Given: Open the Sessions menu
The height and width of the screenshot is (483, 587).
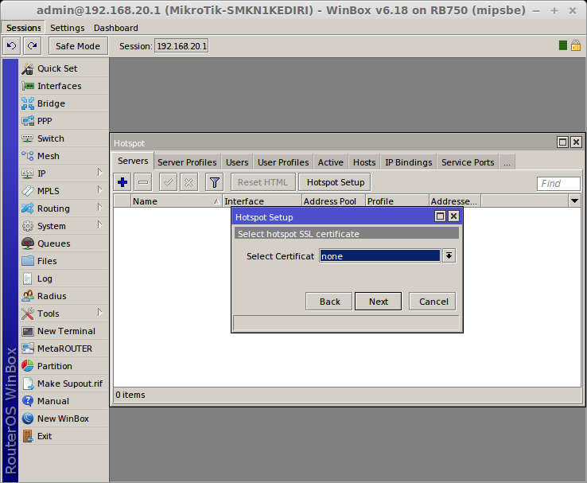Looking at the screenshot, I should tap(23, 28).
